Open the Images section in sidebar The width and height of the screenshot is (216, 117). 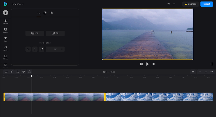coord(5,65)
